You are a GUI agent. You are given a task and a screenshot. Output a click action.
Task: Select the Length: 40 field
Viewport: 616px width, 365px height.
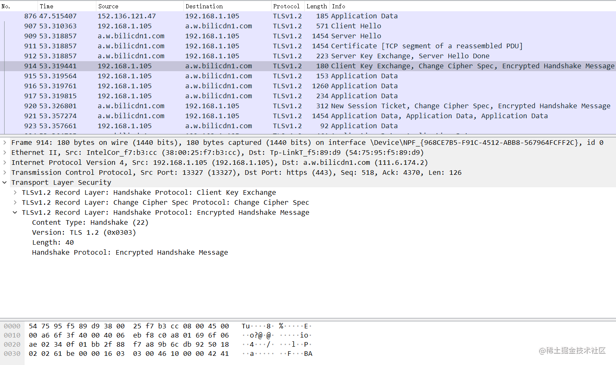click(x=53, y=242)
